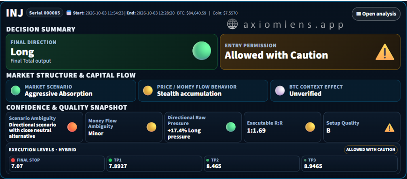Click the Unverified BTC context text

coord(305,94)
